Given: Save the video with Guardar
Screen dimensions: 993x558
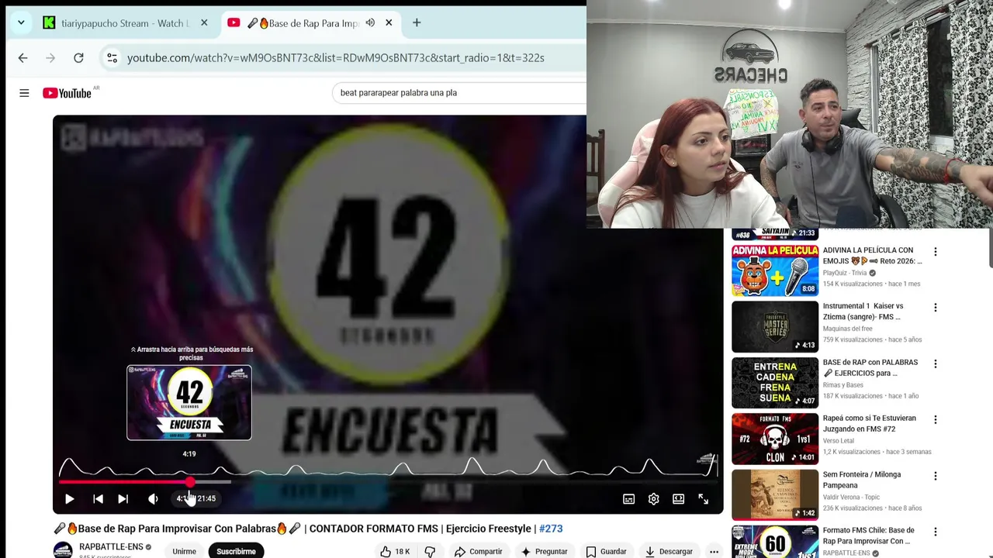Looking at the screenshot, I should coord(606,551).
